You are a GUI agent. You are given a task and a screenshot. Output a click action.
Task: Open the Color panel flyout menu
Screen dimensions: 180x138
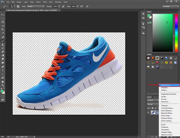[178, 12]
